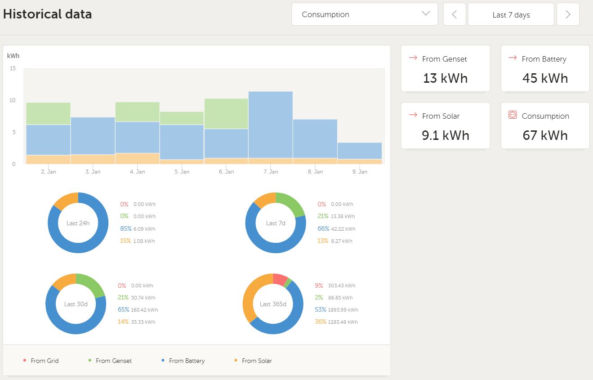
Task: Click the Consumption socket icon
Action: click(x=513, y=115)
